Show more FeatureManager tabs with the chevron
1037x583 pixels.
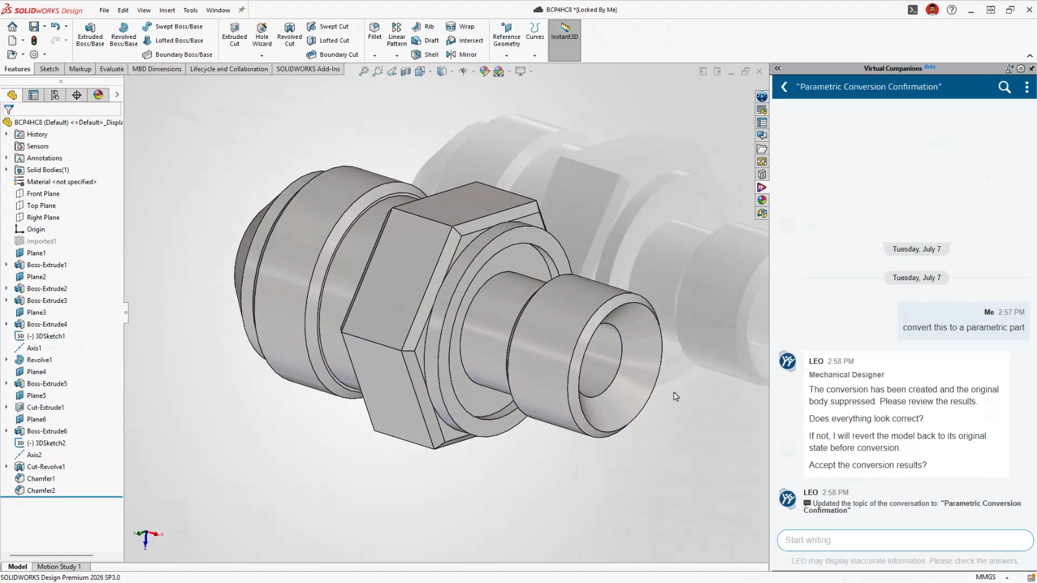point(117,95)
